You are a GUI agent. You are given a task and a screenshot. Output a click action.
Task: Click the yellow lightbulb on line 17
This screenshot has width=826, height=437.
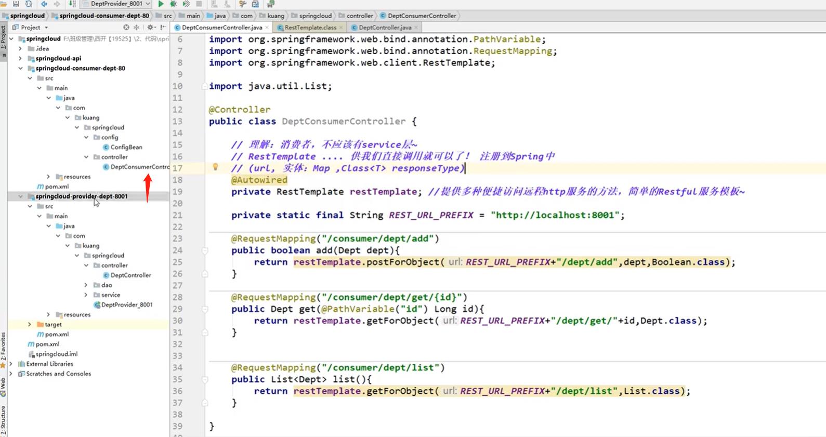215,167
